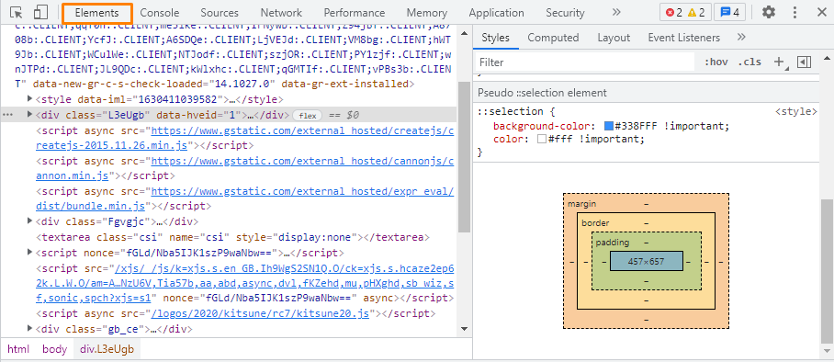Screen dimensions: 834x362
Task: Focus the styles Filter input field
Action: tap(584, 62)
